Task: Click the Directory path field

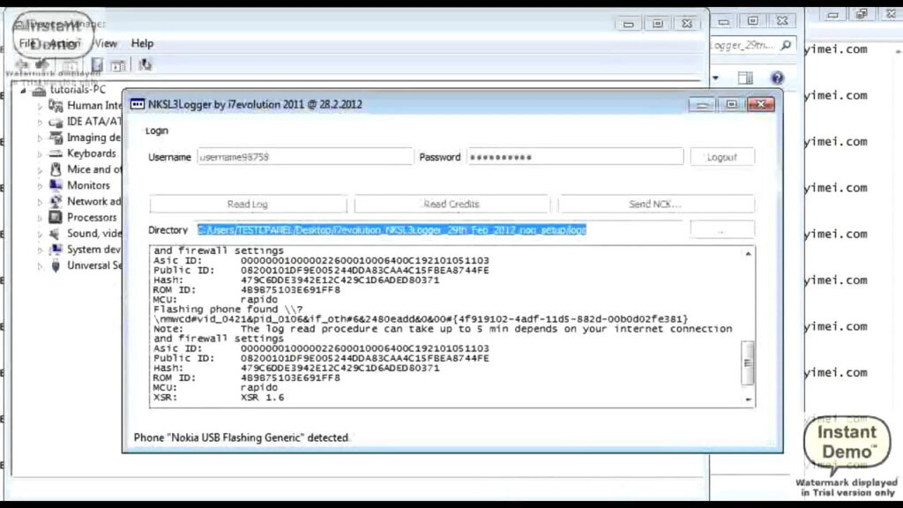Action: 440,230
